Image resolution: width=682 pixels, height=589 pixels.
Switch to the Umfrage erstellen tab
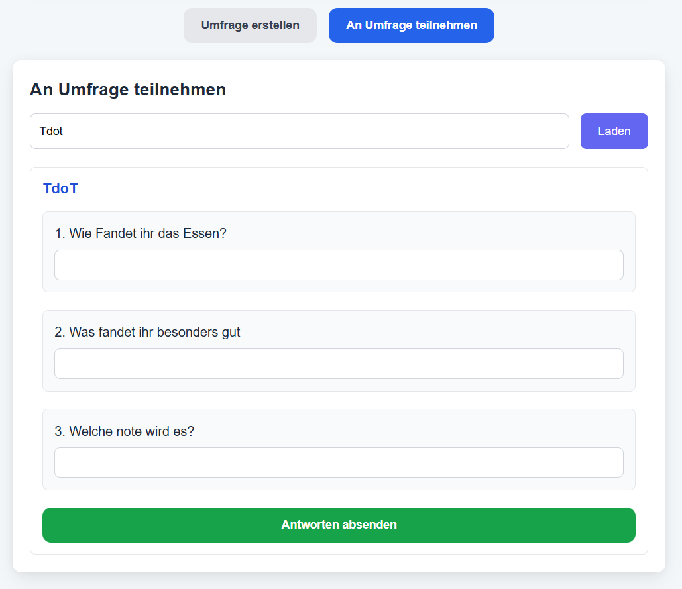tap(250, 26)
